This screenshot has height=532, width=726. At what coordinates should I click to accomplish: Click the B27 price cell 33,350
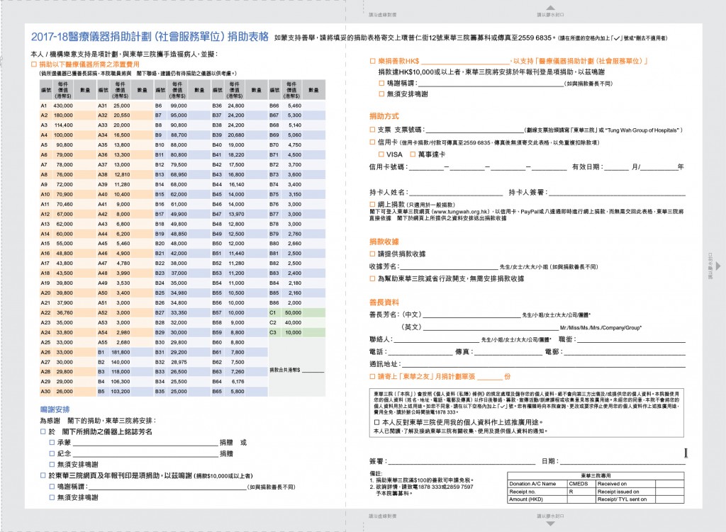[179, 312]
